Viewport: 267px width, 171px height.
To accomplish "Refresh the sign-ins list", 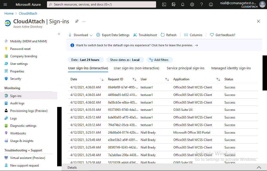I will coord(169,35).
